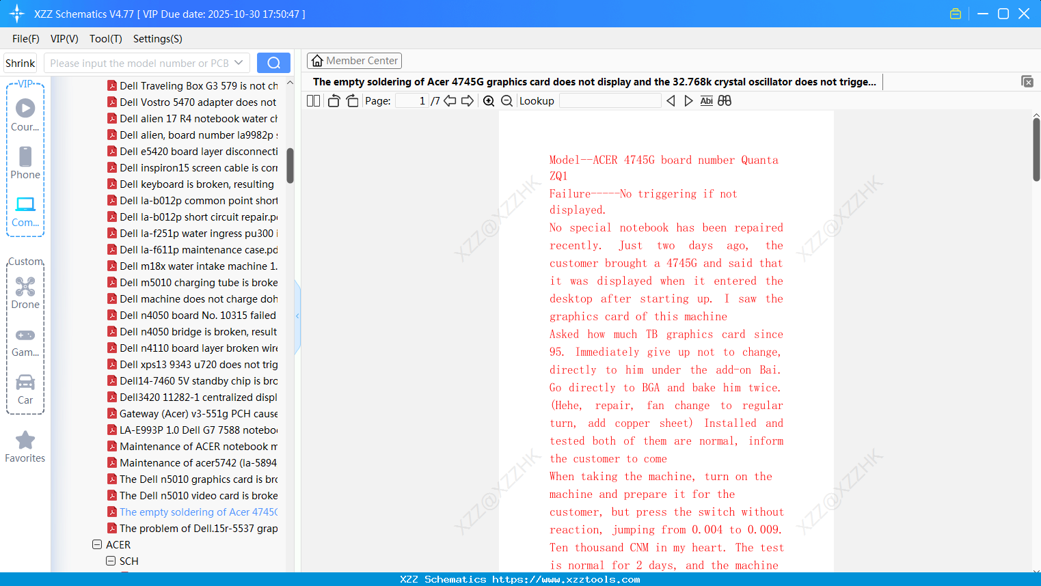The width and height of the screenshot is (1041, 586).
Task: Open Dell la-b012p common point short file
Action: pyautogui.click(x=193, y=200)
